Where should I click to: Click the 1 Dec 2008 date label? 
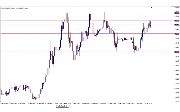click(103, 103)
